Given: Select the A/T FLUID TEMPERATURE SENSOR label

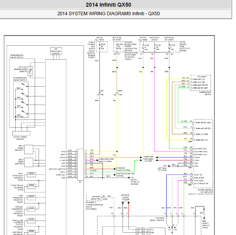Looking at the screenshot, I should click(x=21, y=69).
